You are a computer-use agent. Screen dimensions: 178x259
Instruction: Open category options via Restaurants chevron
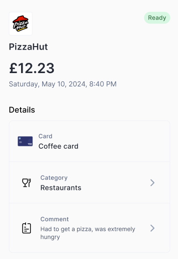point(153,182)
